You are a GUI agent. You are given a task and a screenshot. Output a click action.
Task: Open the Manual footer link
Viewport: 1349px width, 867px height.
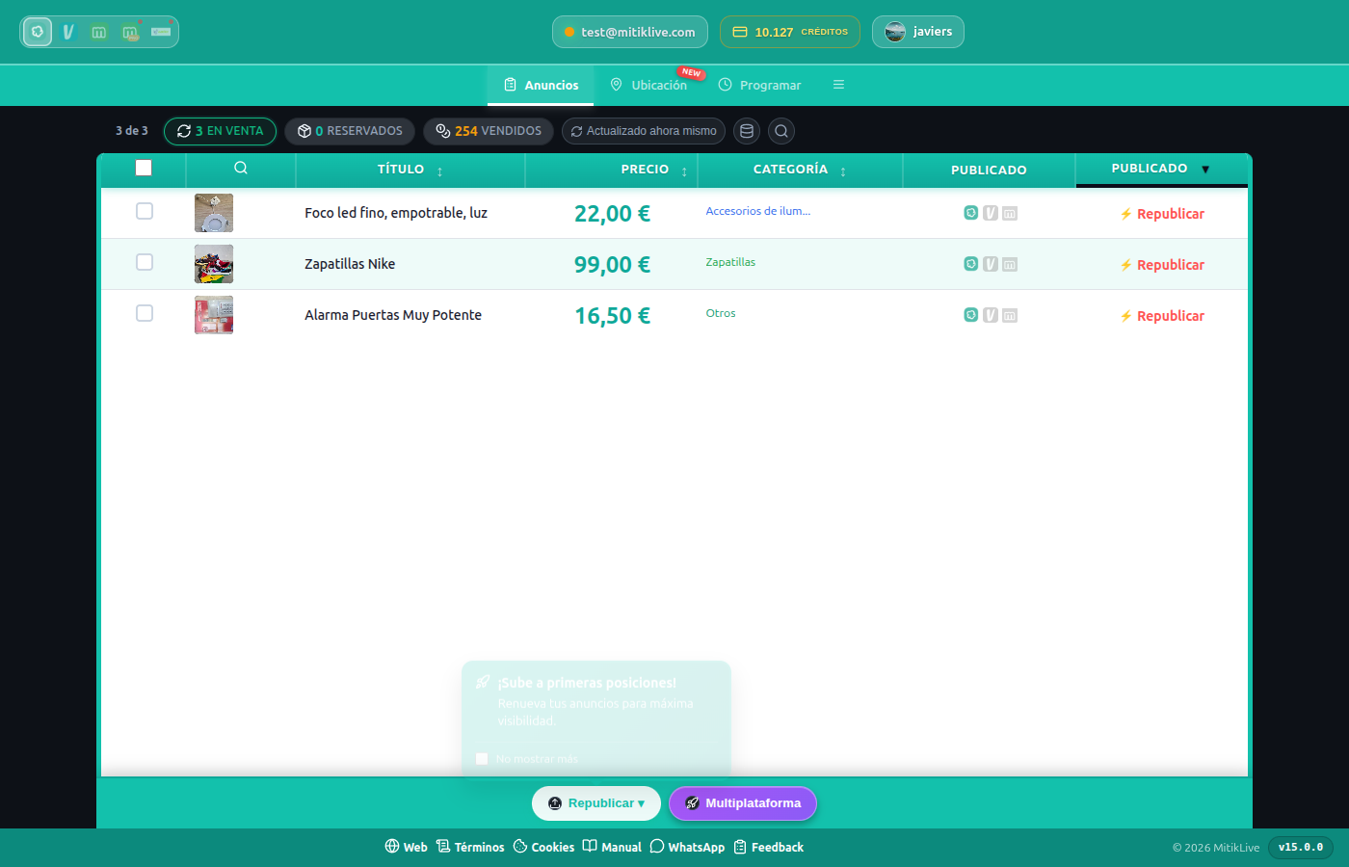click(612, 847)
